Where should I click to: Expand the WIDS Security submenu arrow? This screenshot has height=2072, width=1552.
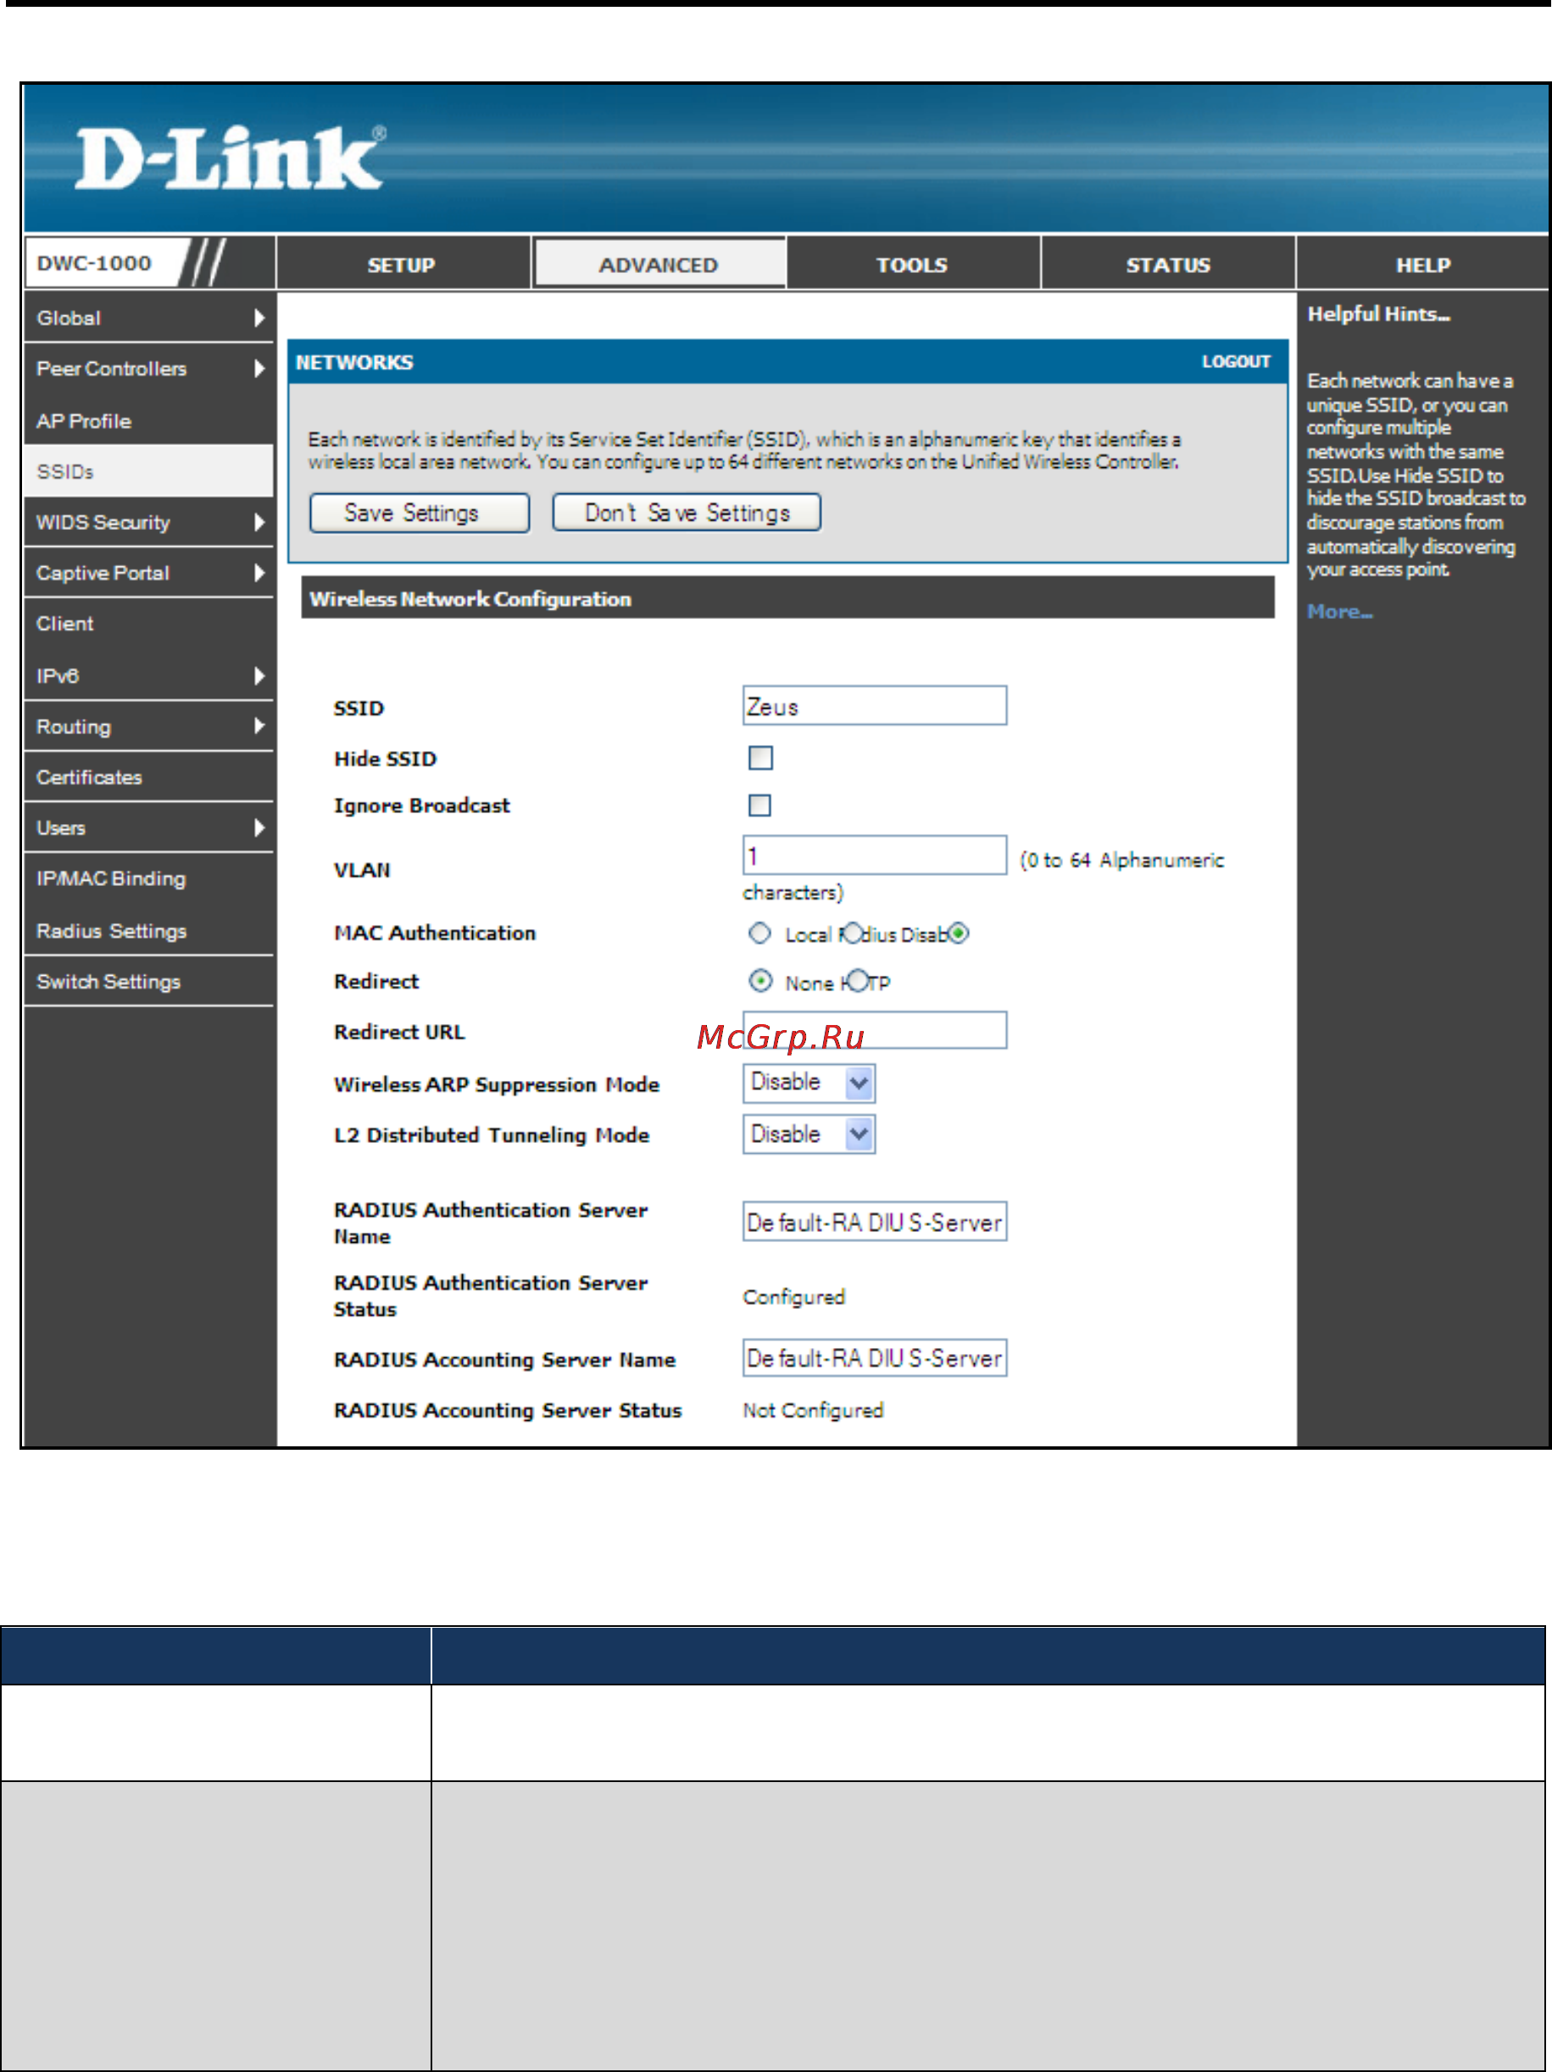(259, 523)
